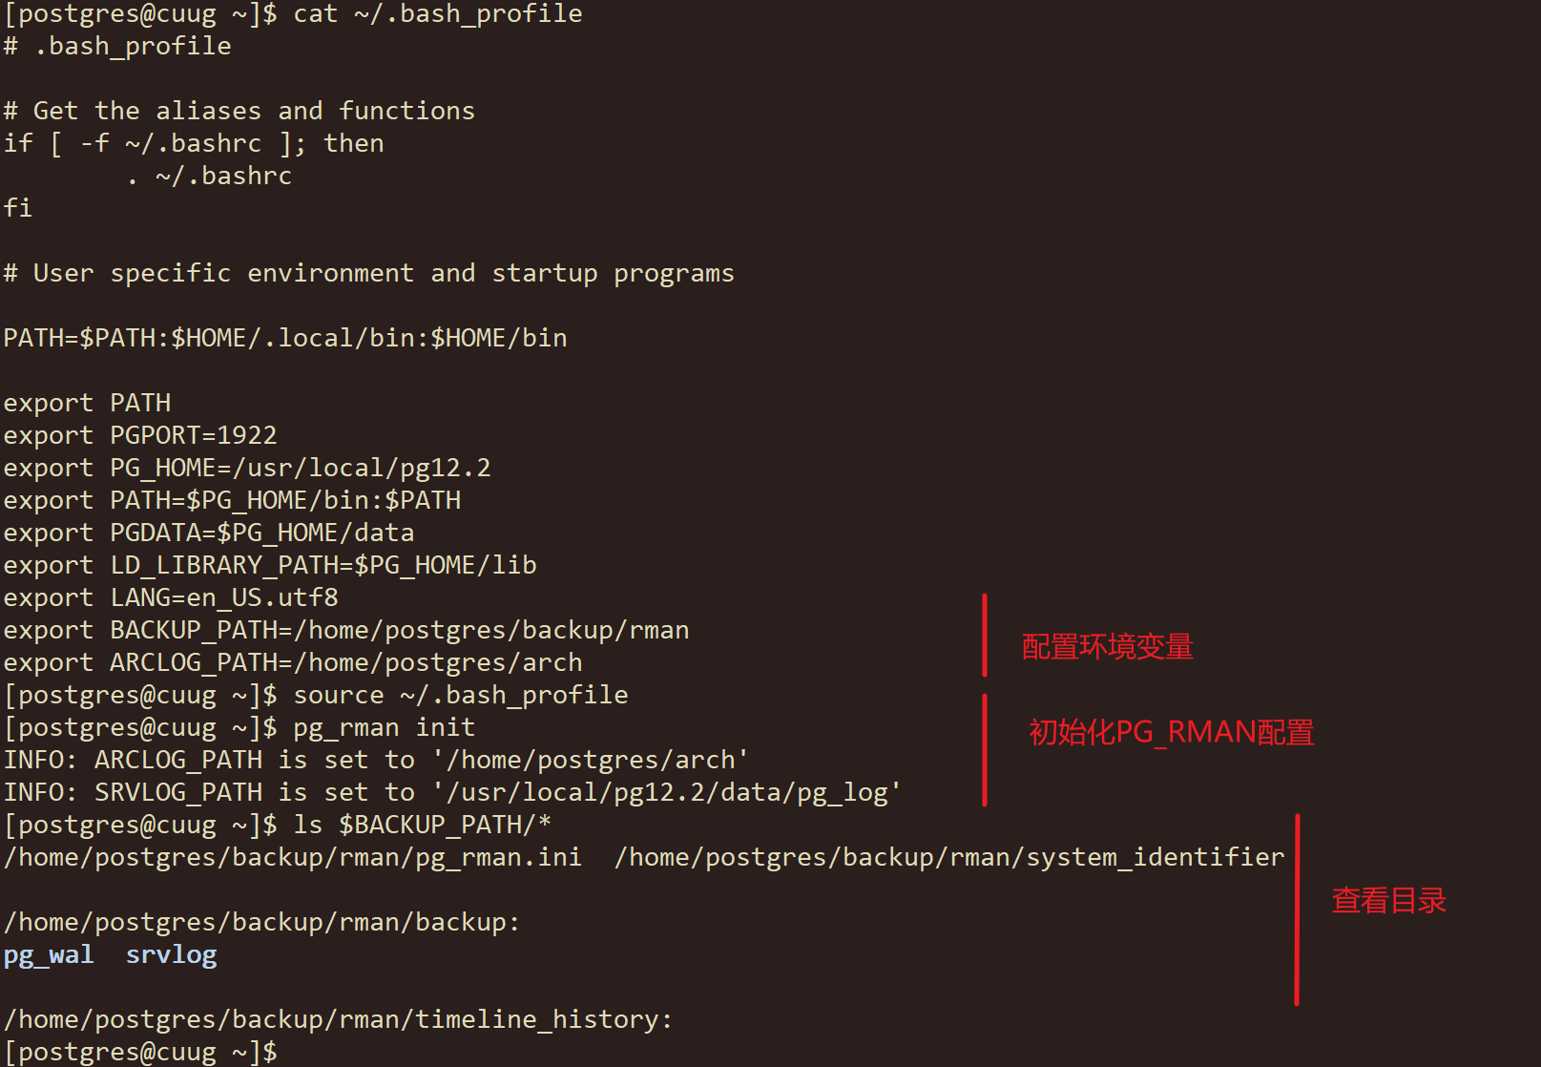Screen dimensions: 1541x1067
Task: Click the empty prompt on the last line
Action: tap(140, 1053)
